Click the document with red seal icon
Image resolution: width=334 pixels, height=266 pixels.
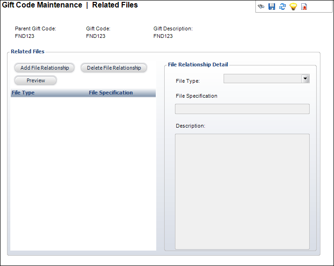click(x=304, y=7)
